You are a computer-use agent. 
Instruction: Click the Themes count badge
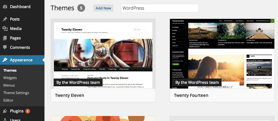click(81, 8)
